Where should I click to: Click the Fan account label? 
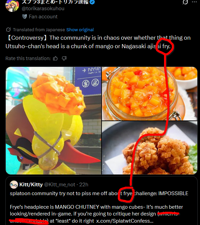[43, 17]
